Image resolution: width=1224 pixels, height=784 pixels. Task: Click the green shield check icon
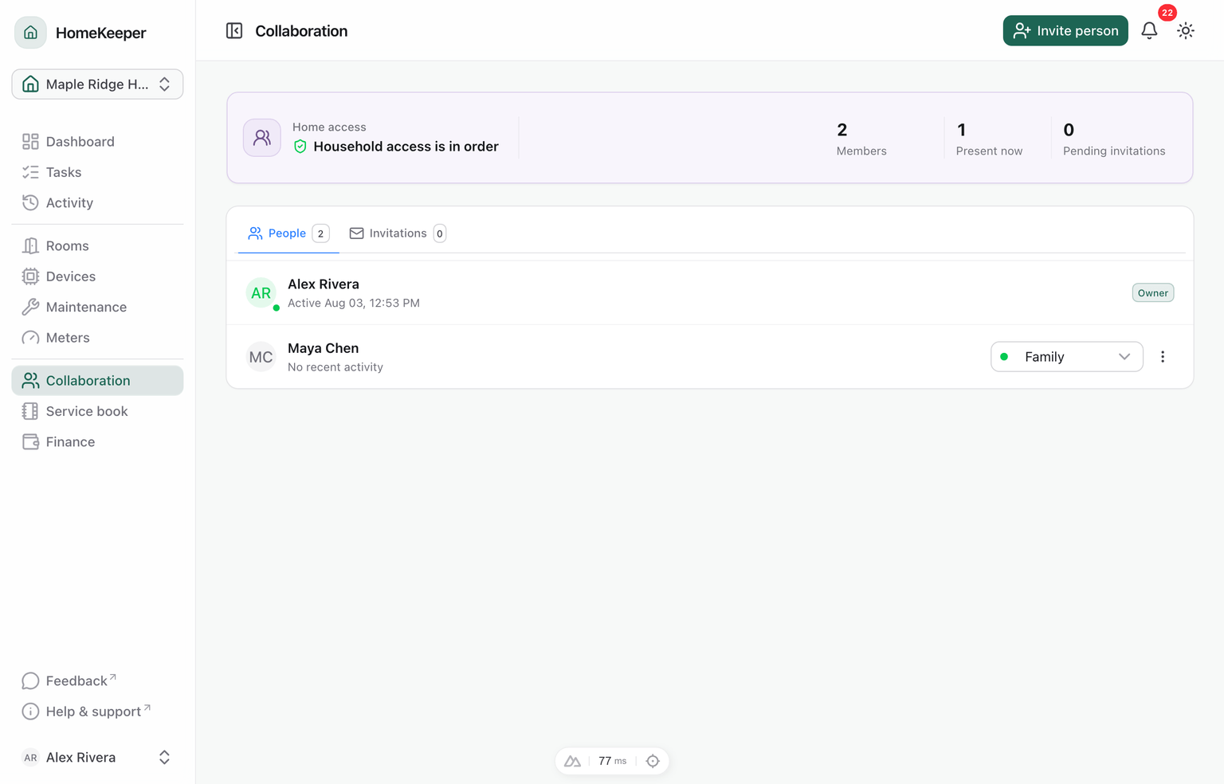coord(300,147)
